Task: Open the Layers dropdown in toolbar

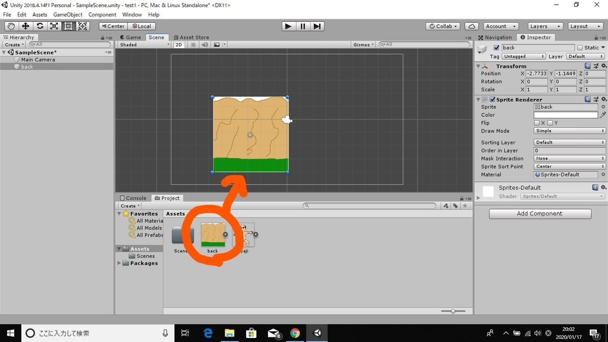Action: 545,26
